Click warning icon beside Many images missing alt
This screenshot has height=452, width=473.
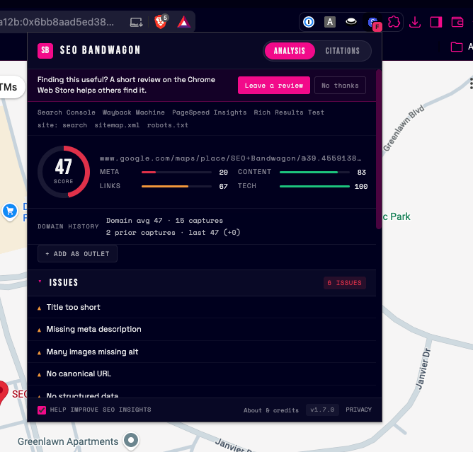[x=39, y=352]
